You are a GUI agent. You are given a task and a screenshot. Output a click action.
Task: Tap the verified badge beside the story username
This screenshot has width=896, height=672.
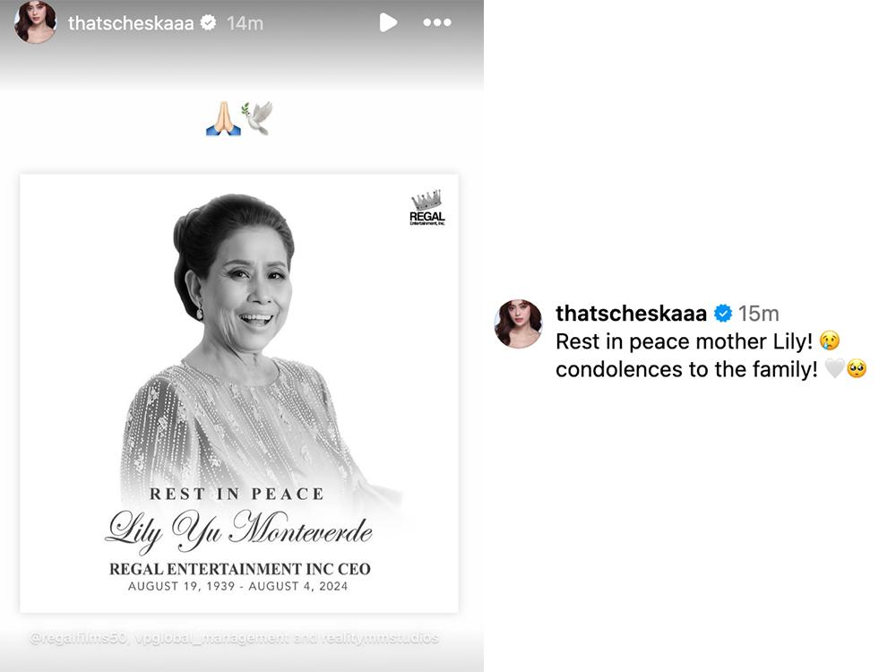pos(208,23)
